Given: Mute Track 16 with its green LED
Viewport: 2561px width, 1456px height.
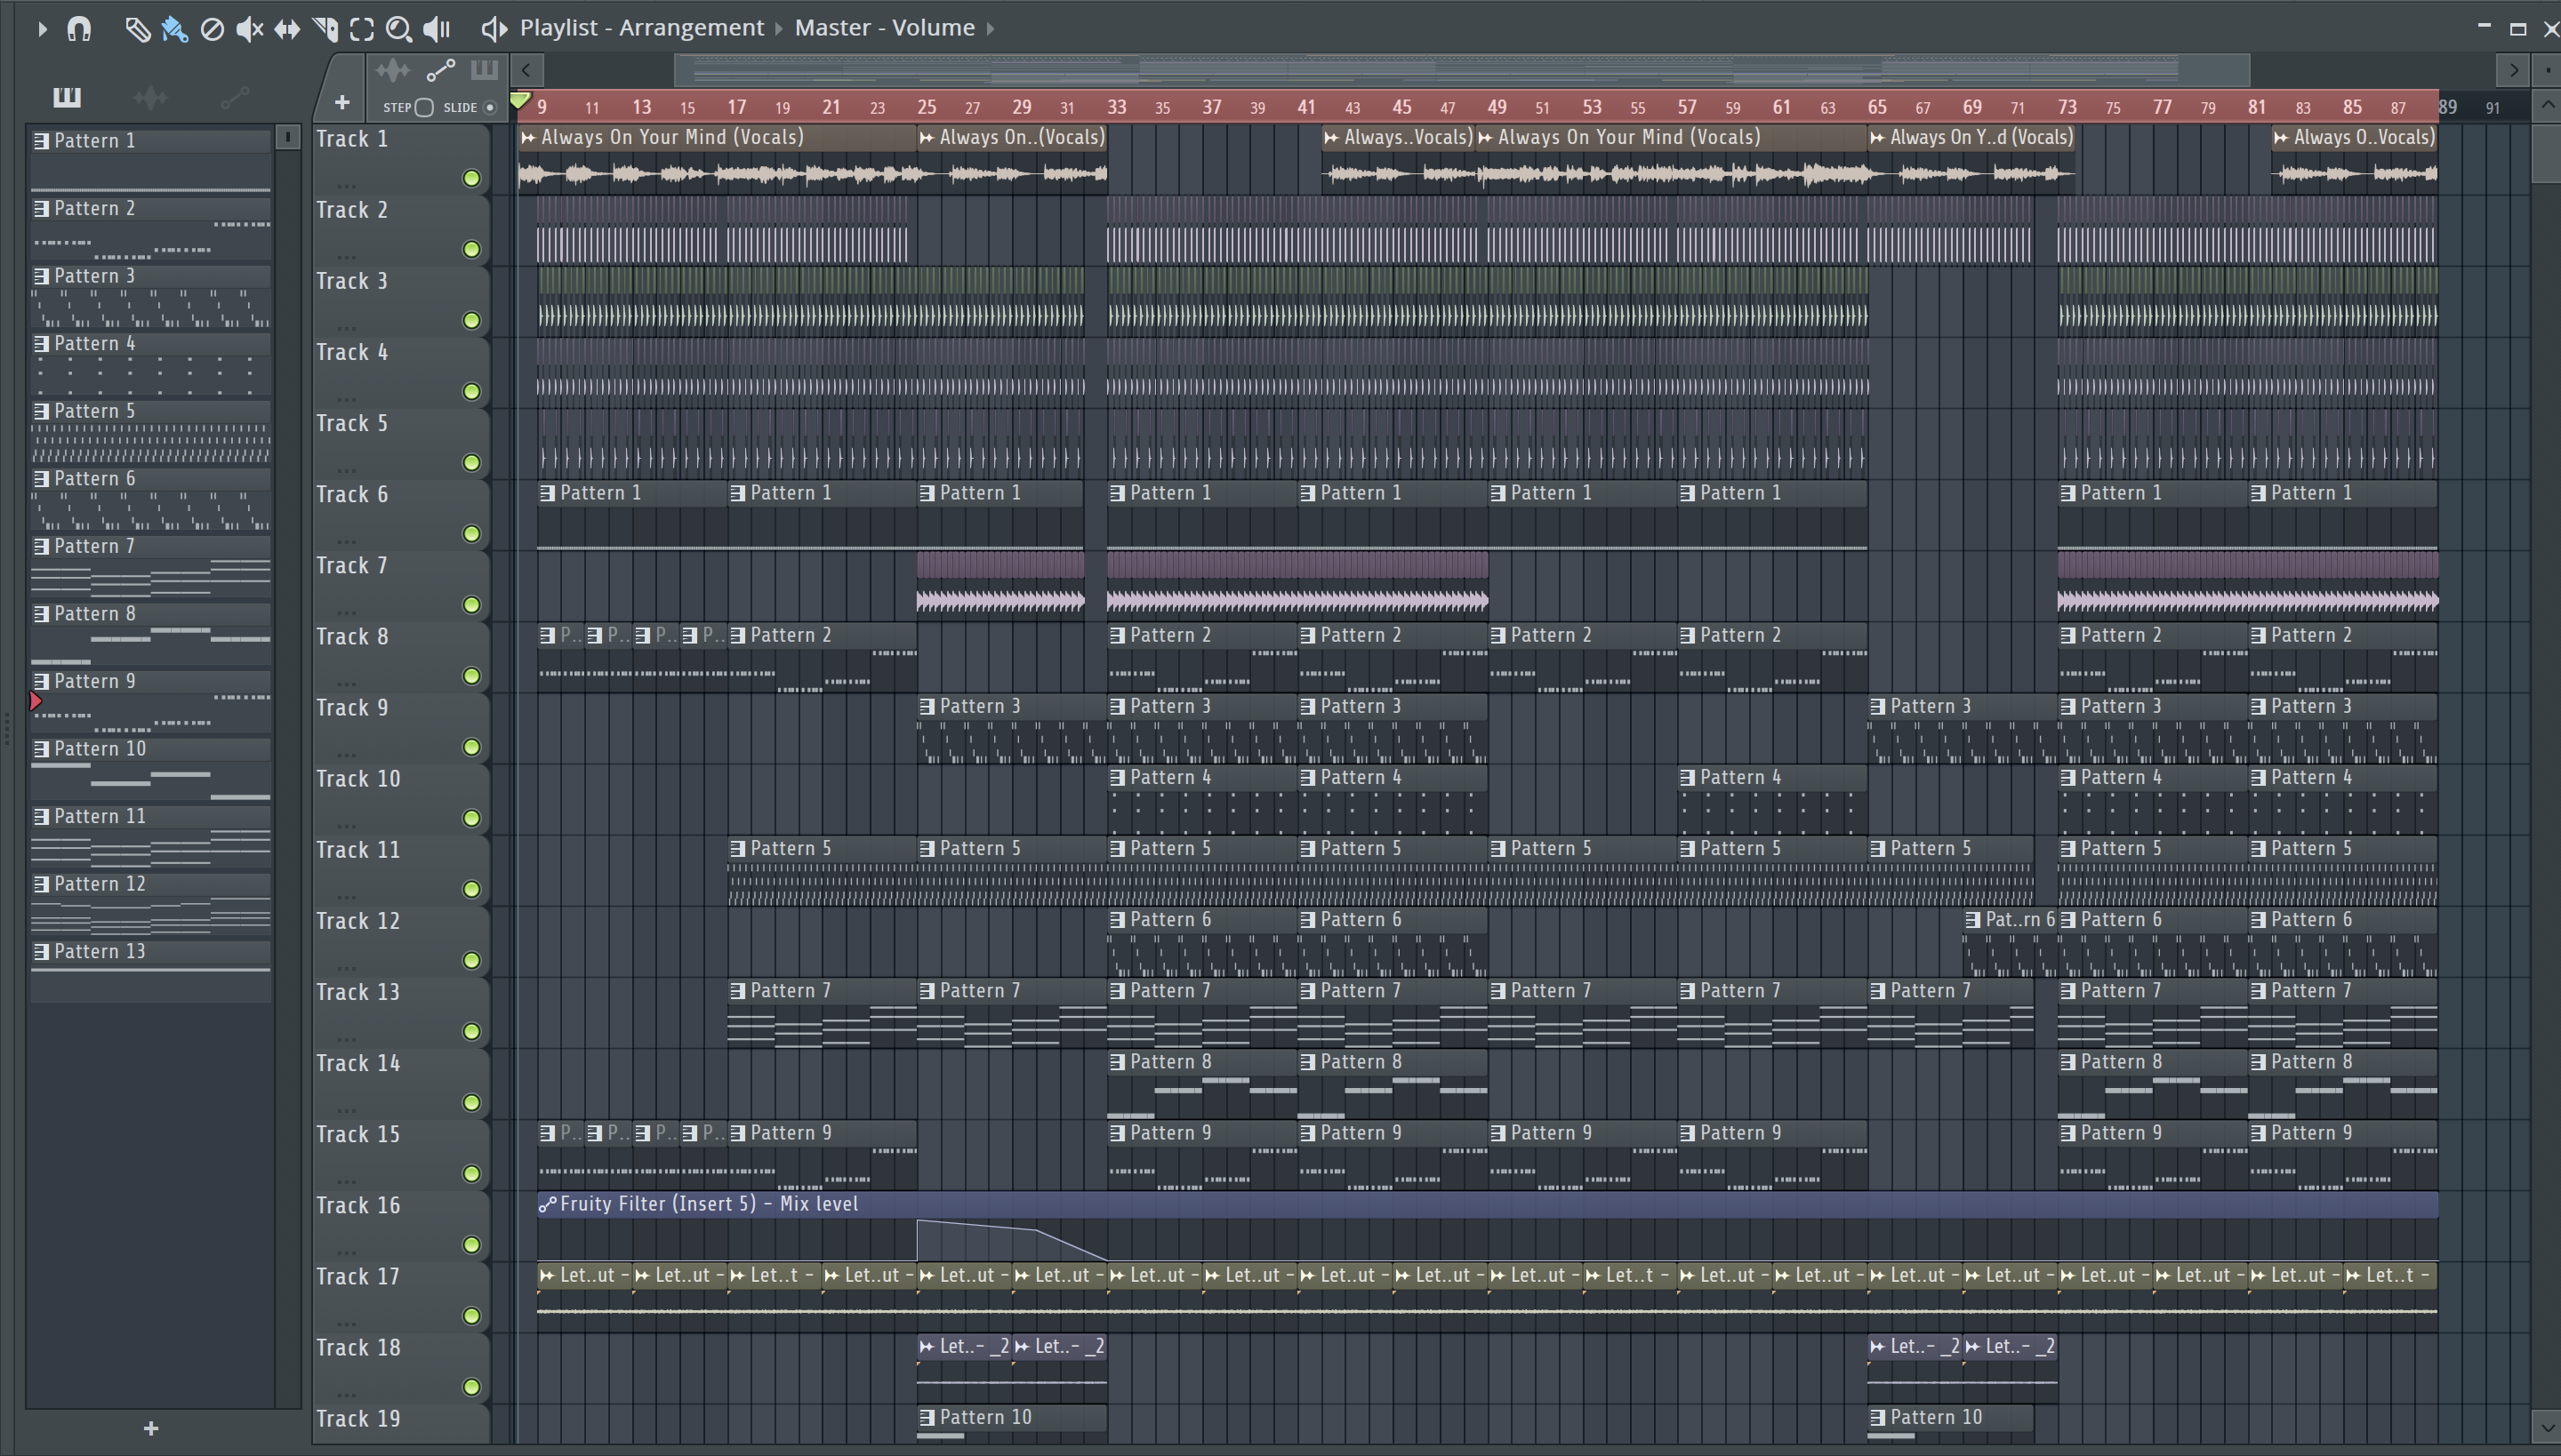Looking at the screenshot, I should coord(472,1245).
